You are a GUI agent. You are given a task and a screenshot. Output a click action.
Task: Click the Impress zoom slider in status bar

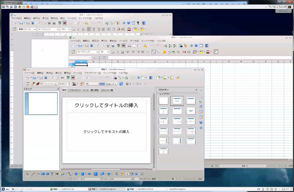tap(185, 179)
